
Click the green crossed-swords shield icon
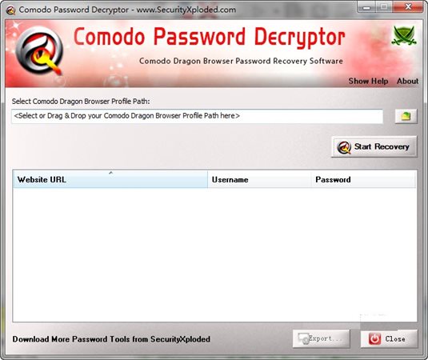(404, 35)
